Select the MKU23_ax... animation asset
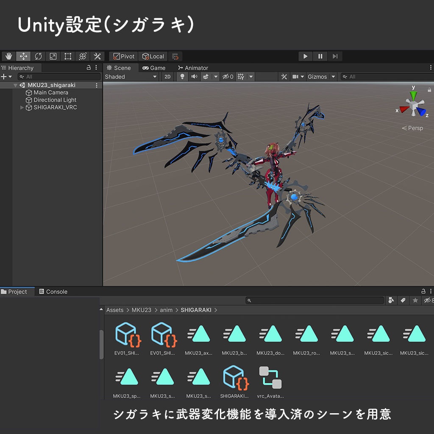The image size is (434, 434). tap(199, 339)
